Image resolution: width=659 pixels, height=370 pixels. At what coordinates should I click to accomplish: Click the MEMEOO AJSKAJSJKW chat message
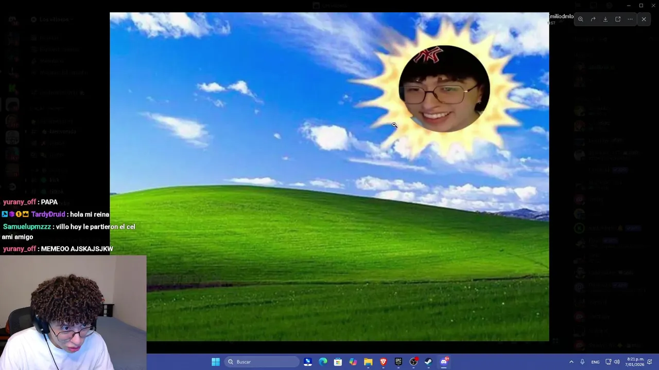pyautogui.click(x=58, y=249)
